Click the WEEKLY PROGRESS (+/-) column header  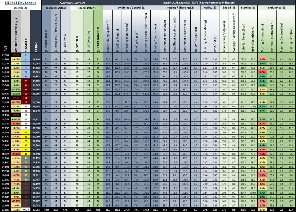pos(16,32)
